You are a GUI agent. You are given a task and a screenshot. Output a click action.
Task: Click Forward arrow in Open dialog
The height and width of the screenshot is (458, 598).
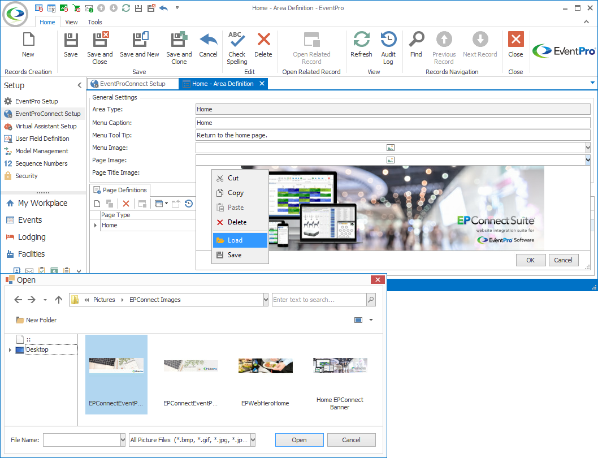32,300
